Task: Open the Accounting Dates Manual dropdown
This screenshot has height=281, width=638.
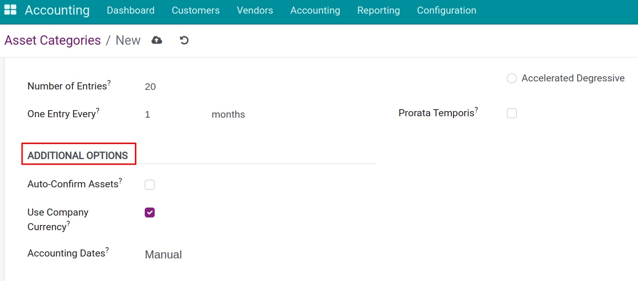Action: [x=163, y=255]
